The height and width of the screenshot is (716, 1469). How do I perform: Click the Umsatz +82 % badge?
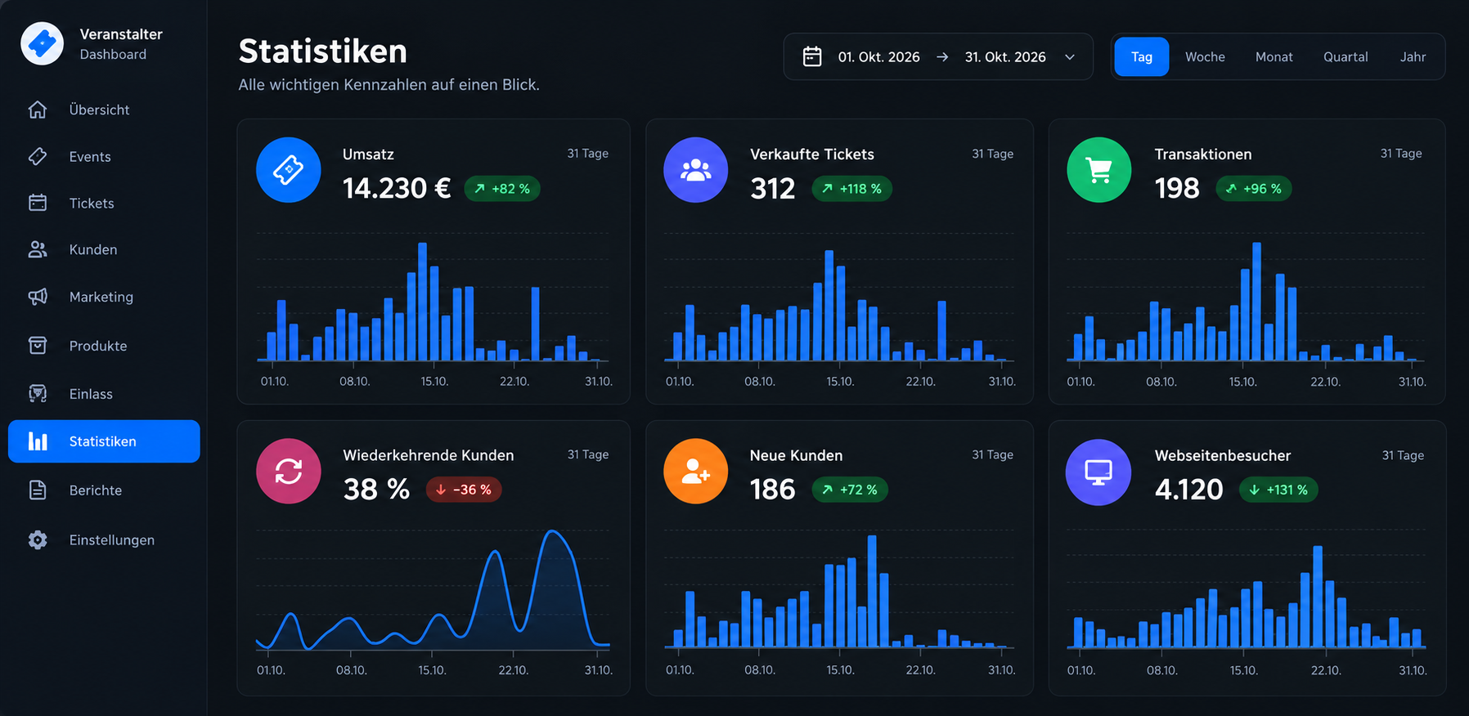(x=502, y=189)
